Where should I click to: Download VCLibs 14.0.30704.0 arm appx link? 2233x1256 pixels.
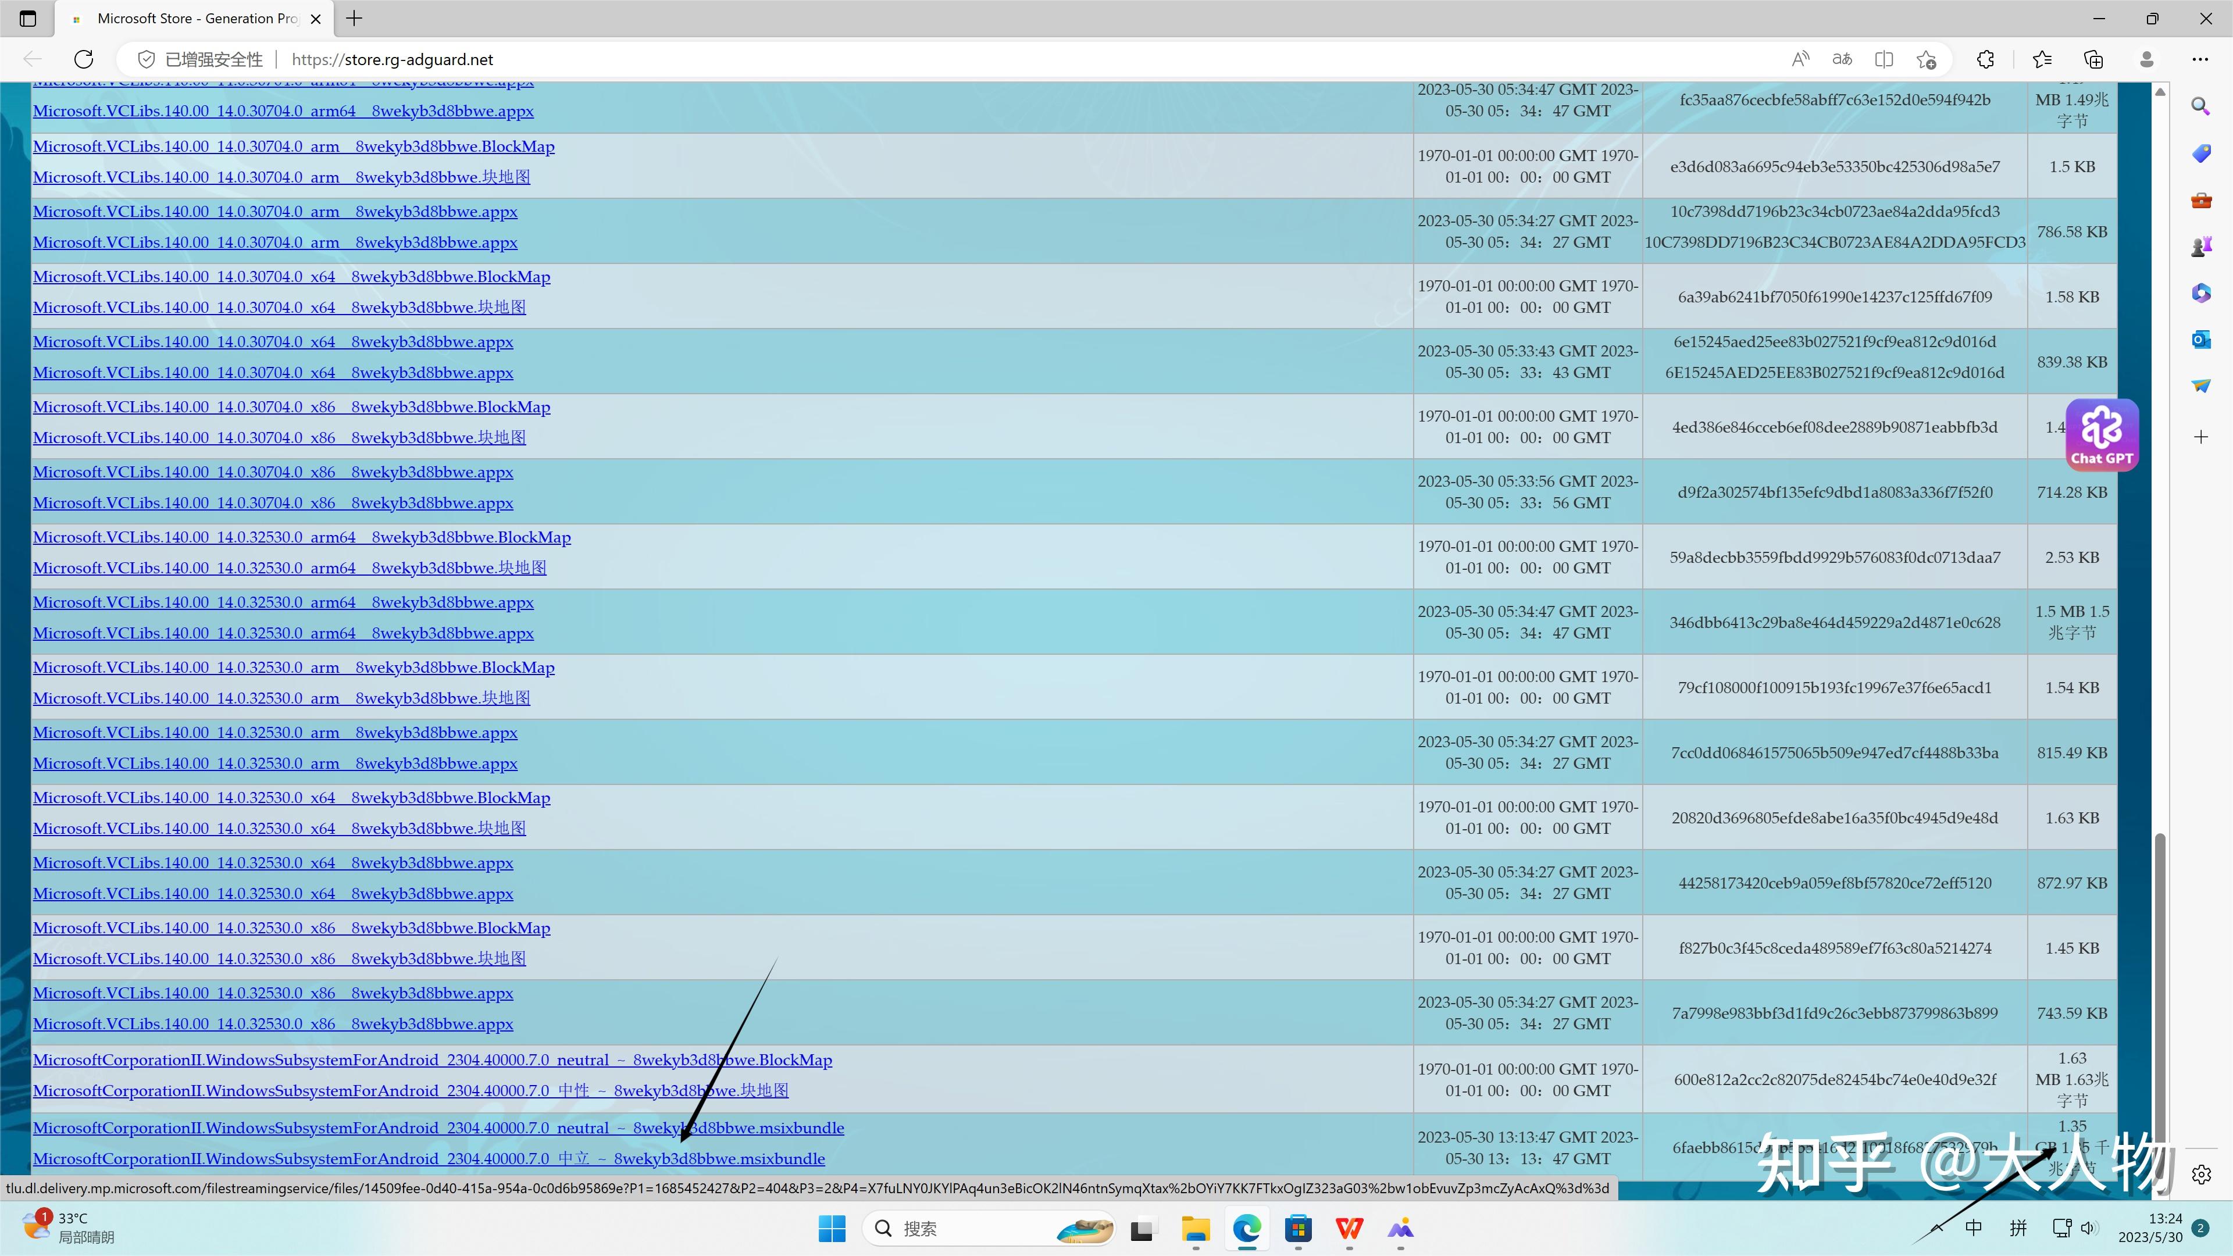275,212
